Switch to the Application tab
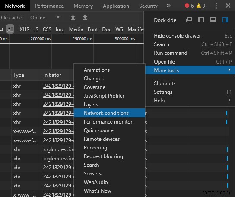Screen dimensions: 235x197 116,6
